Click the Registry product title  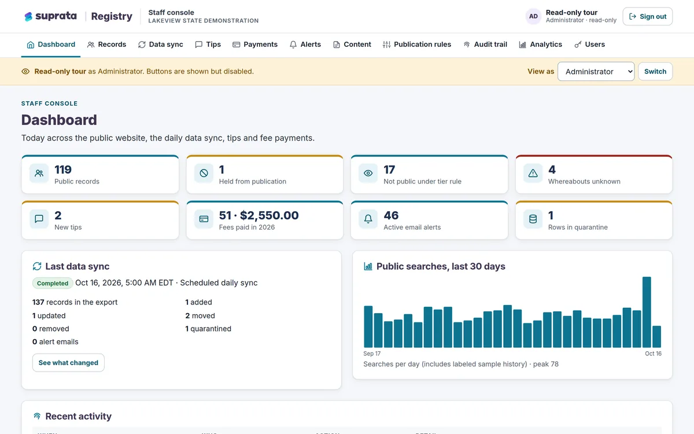pyautogui.click(x=112, y=17)
